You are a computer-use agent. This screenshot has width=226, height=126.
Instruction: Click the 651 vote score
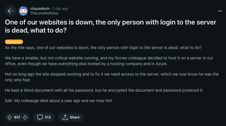[17, 117]
